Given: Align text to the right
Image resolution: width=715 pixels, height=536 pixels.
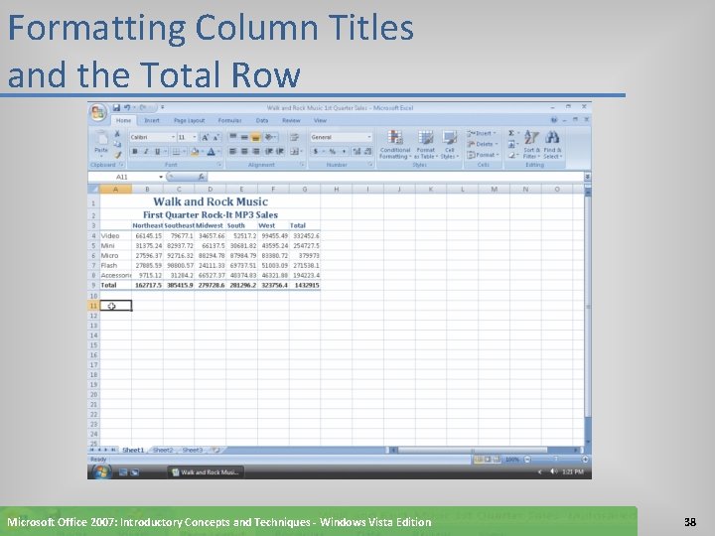Looking at the screenshot, I should coord(256,151).
